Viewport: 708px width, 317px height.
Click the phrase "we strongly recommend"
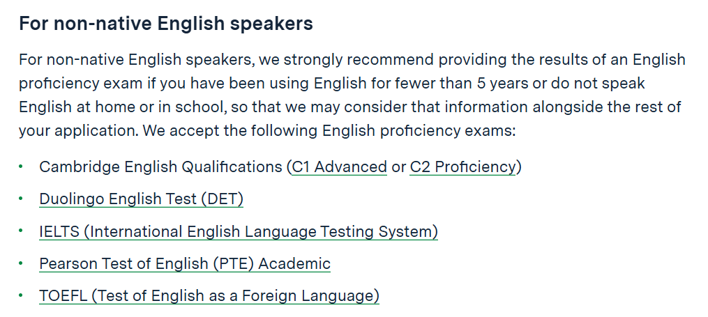click(x=346, y=59)
